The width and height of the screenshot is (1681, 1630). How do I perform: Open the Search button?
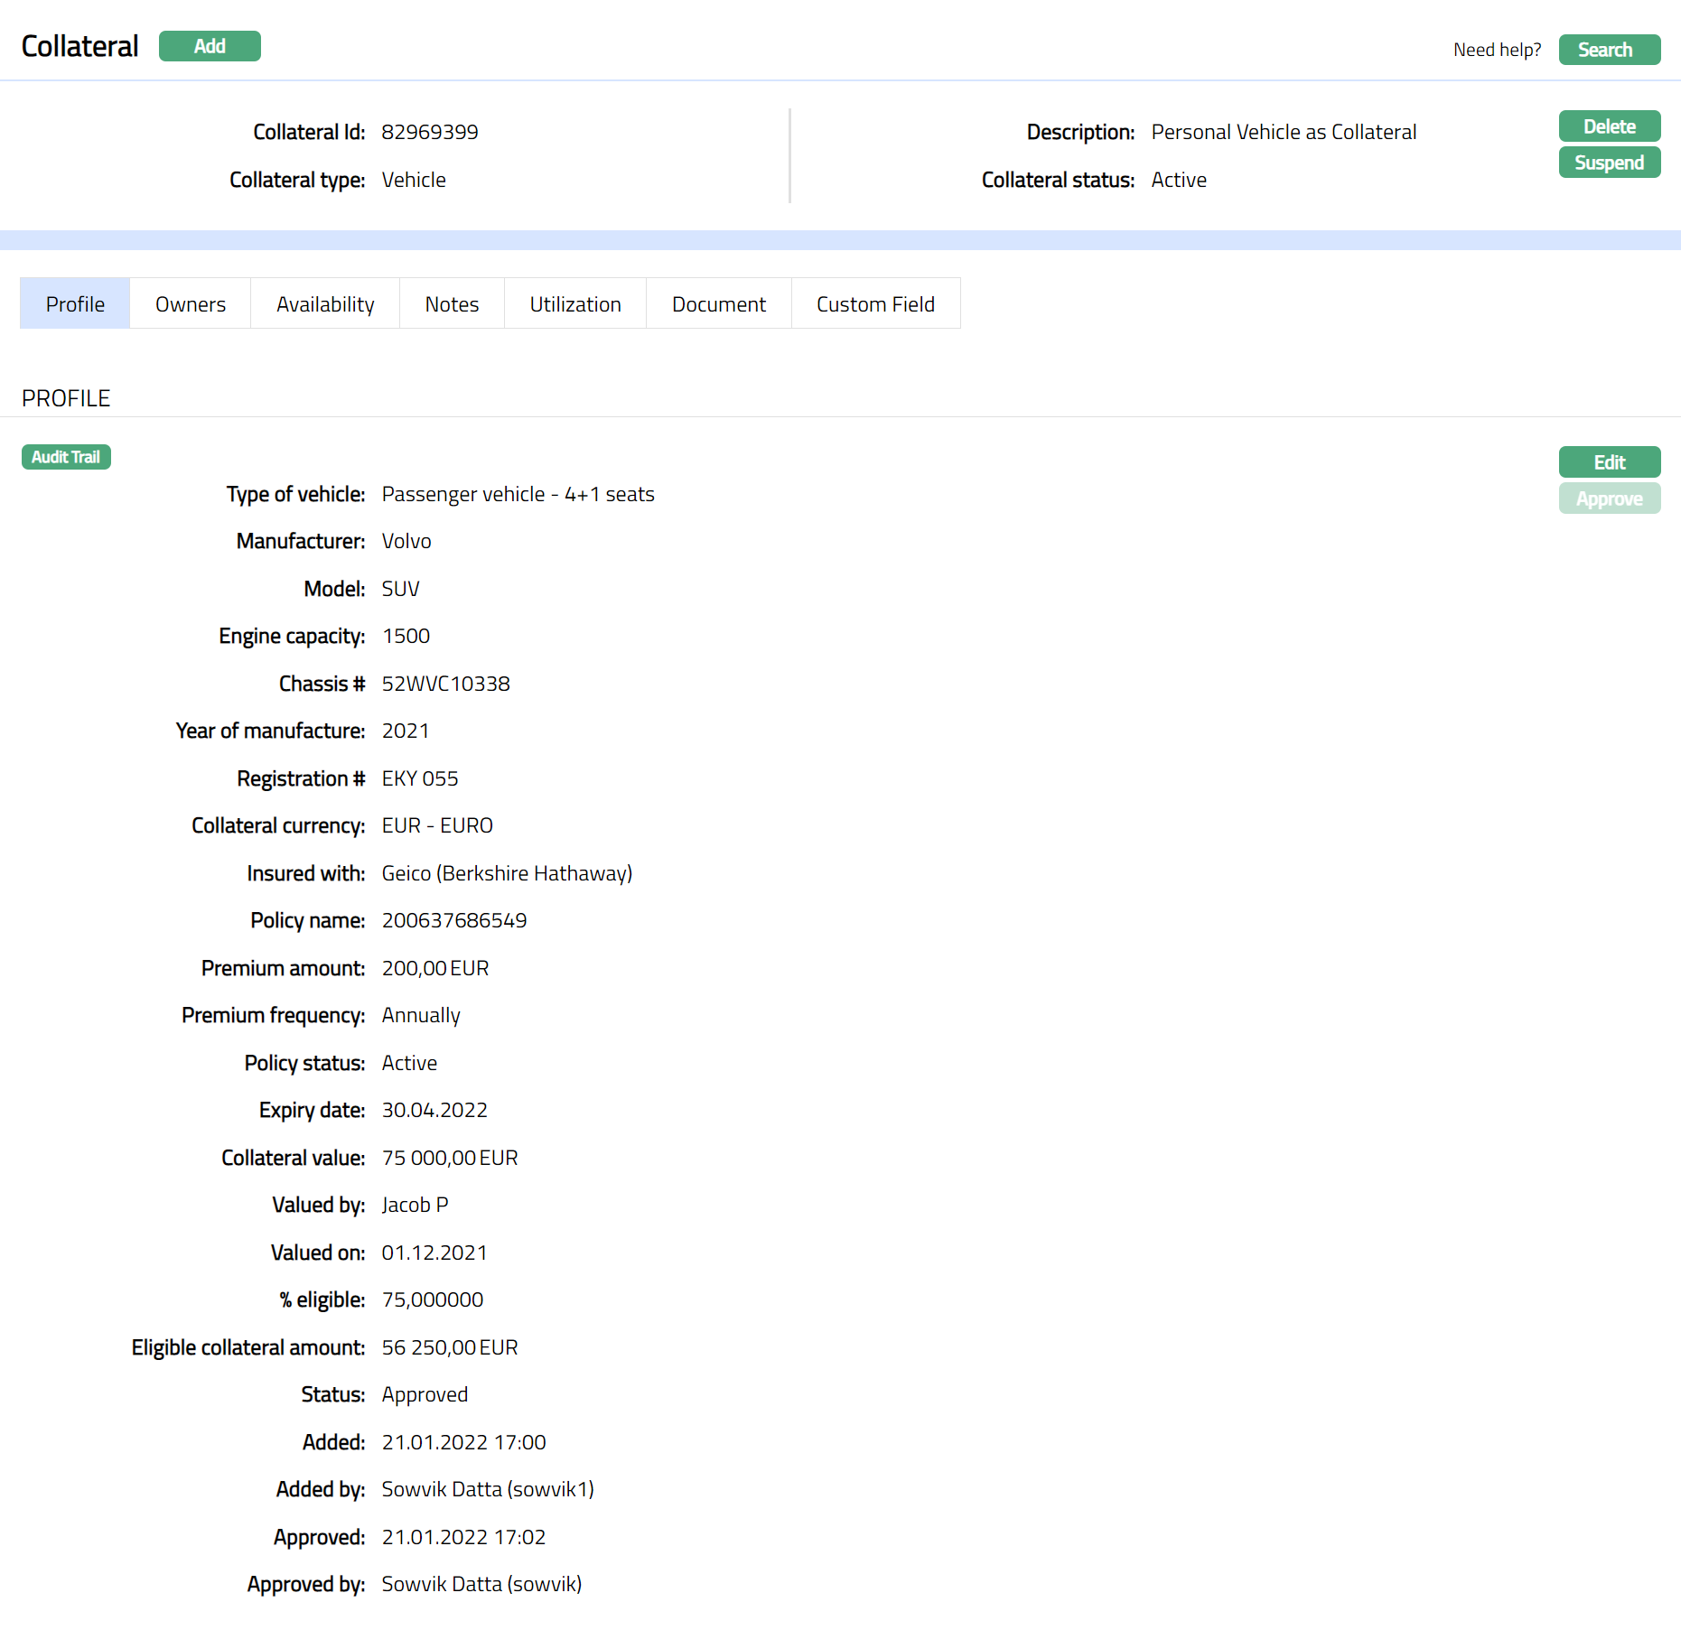[1608, 50]
